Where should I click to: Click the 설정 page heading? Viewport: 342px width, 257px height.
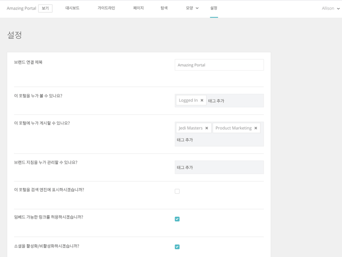click(15, 35)
